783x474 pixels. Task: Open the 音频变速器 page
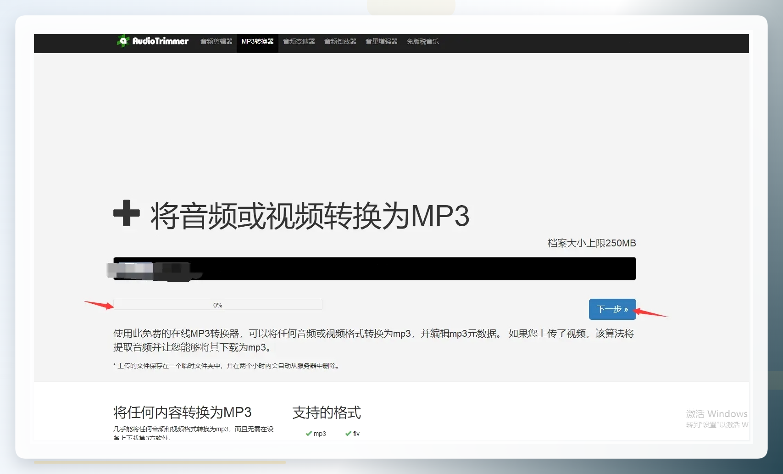click(x=299, y=41)
